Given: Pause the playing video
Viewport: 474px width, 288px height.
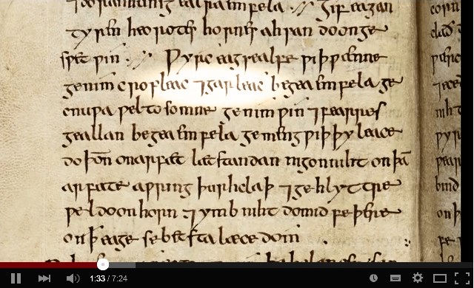Looking at the screenshot, I should (x=16, y=278).
